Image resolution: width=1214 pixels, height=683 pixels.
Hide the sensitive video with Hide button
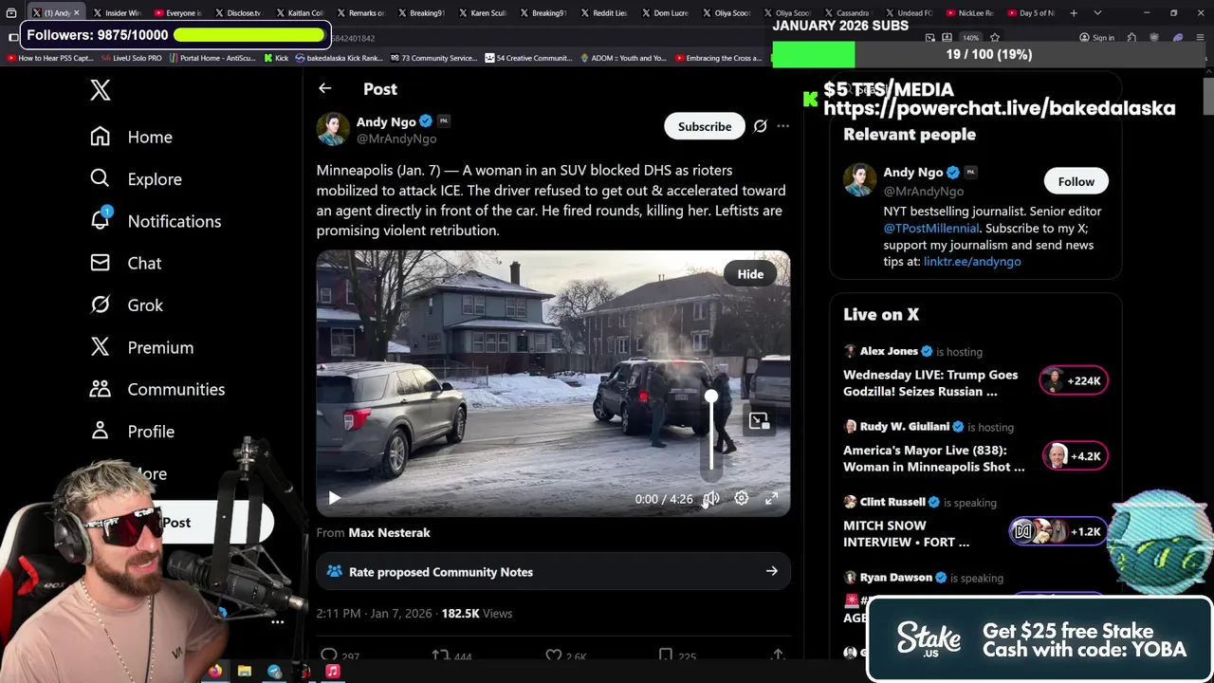[750, 274]
